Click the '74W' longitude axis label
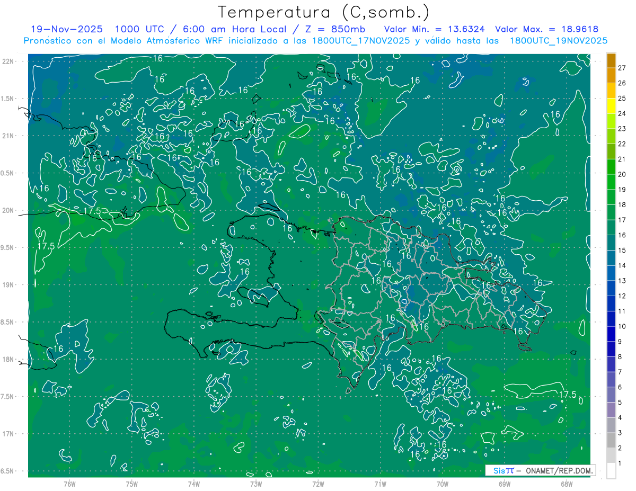The image size is (636, 491). (x=194, y=484)
